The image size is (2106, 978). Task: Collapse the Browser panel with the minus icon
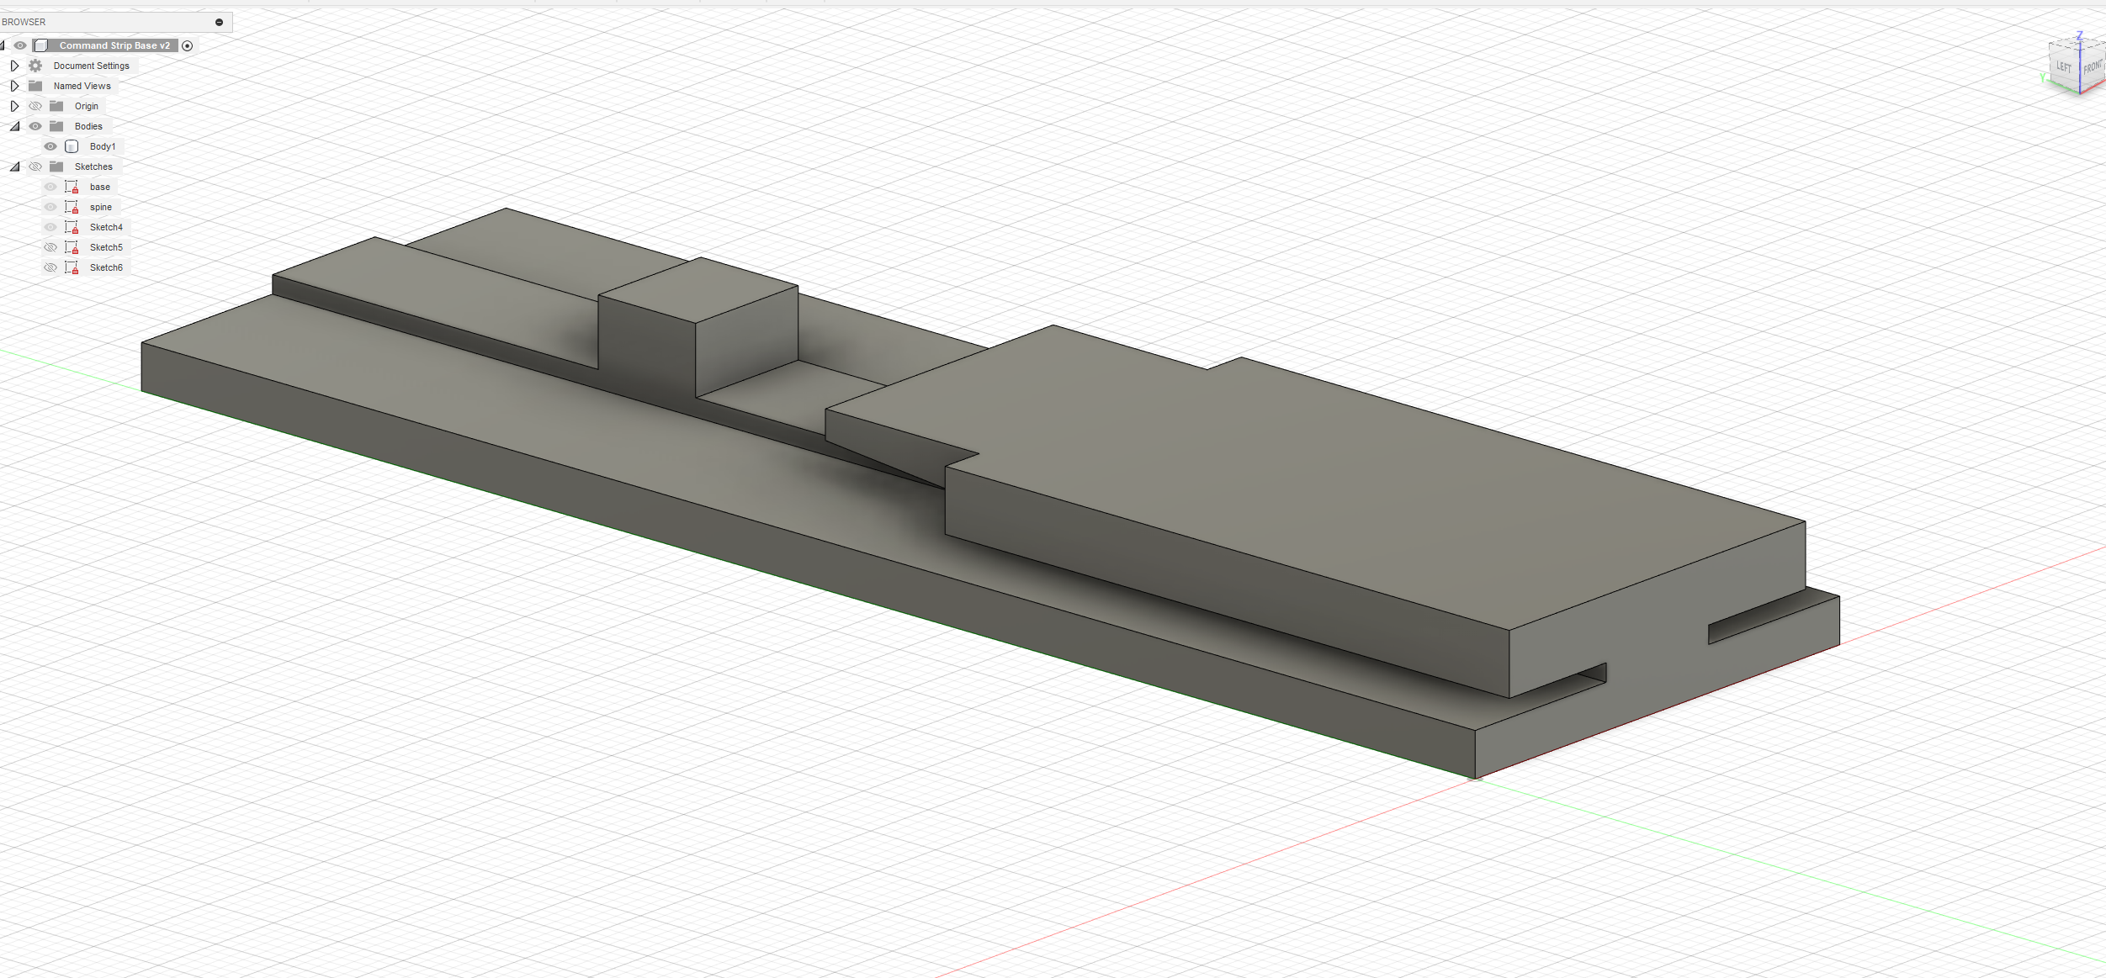219,22
